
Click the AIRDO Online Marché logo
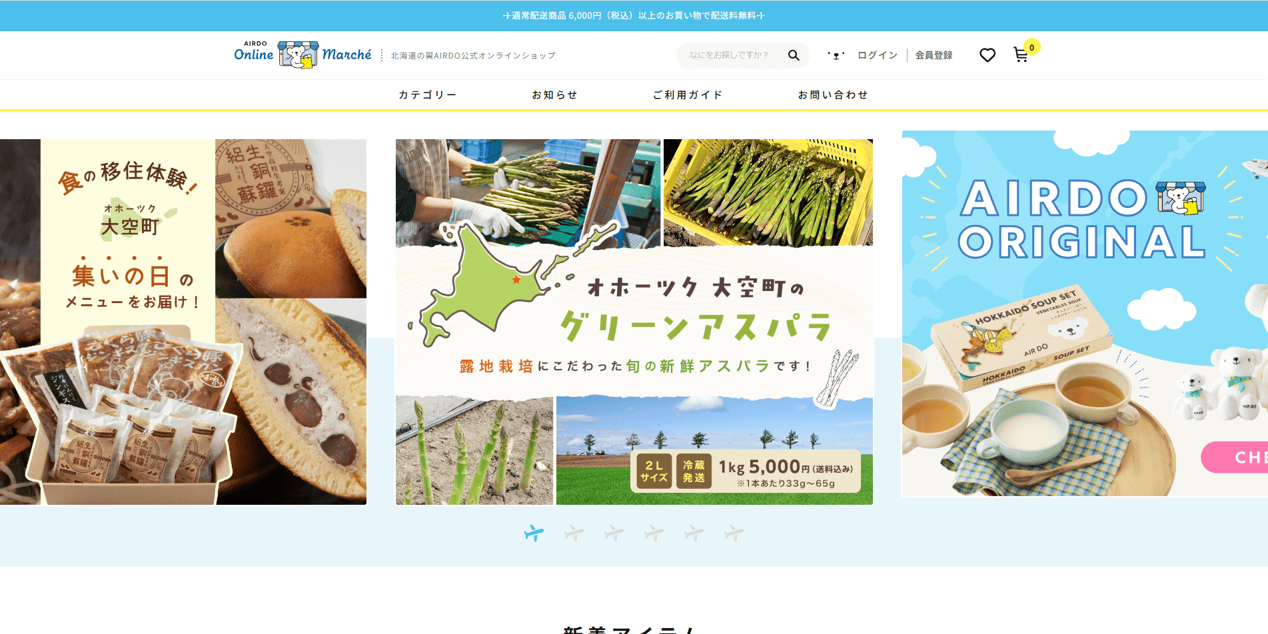(x=303, y=55)
